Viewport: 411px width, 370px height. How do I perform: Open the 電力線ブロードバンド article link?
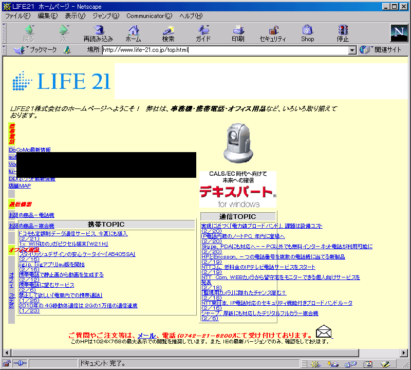[262, 226]
